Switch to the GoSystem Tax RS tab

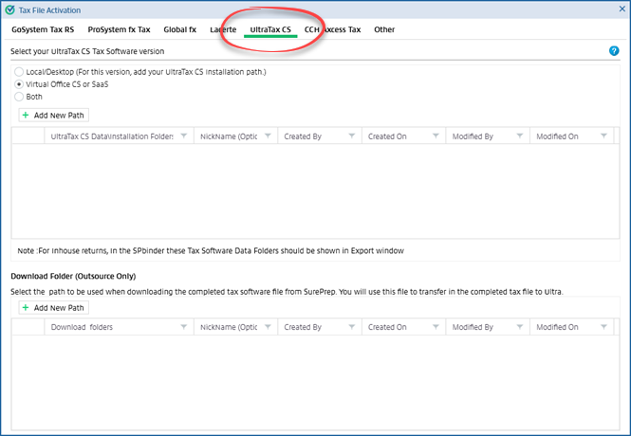pos(43,29)
